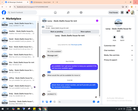
Task: Open the Groups icon in top navigation
Action: [x=81, y=12]
